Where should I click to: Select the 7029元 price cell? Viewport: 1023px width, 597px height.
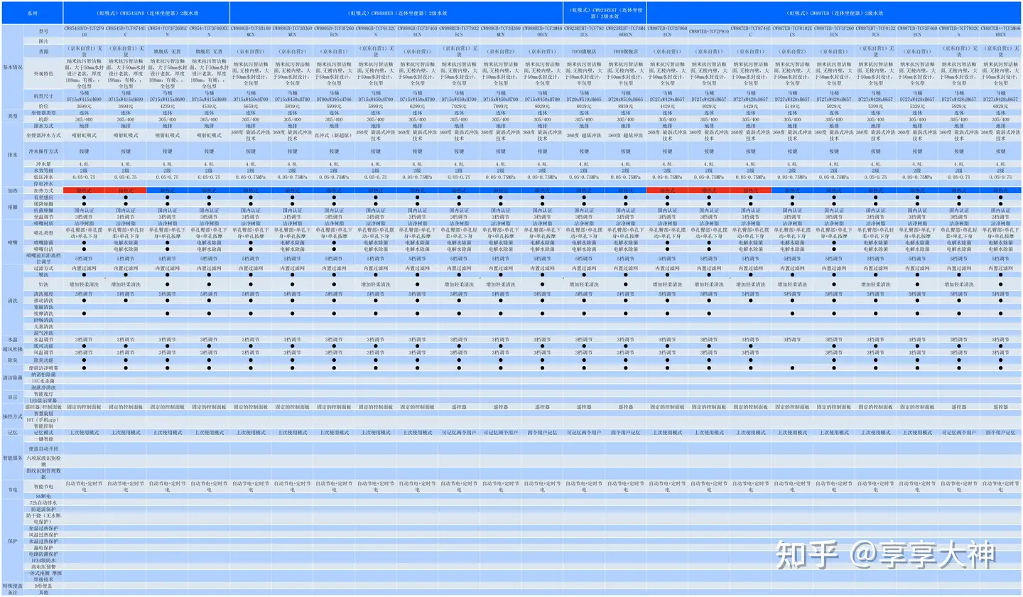[459, 106]
